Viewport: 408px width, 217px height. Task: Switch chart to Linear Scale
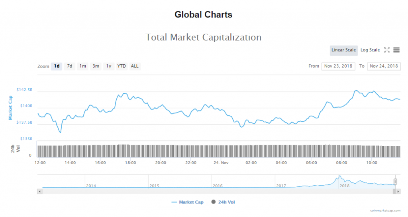click(343, 50)
